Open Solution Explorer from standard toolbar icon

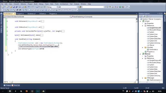(x=107, y=7)
